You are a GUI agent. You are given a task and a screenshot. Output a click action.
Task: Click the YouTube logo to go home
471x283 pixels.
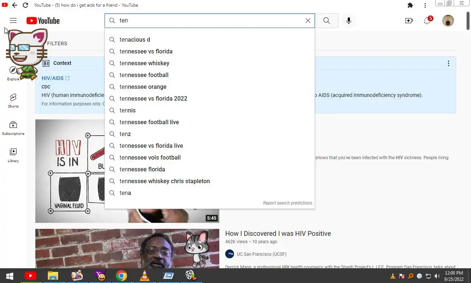click(43, 21)
